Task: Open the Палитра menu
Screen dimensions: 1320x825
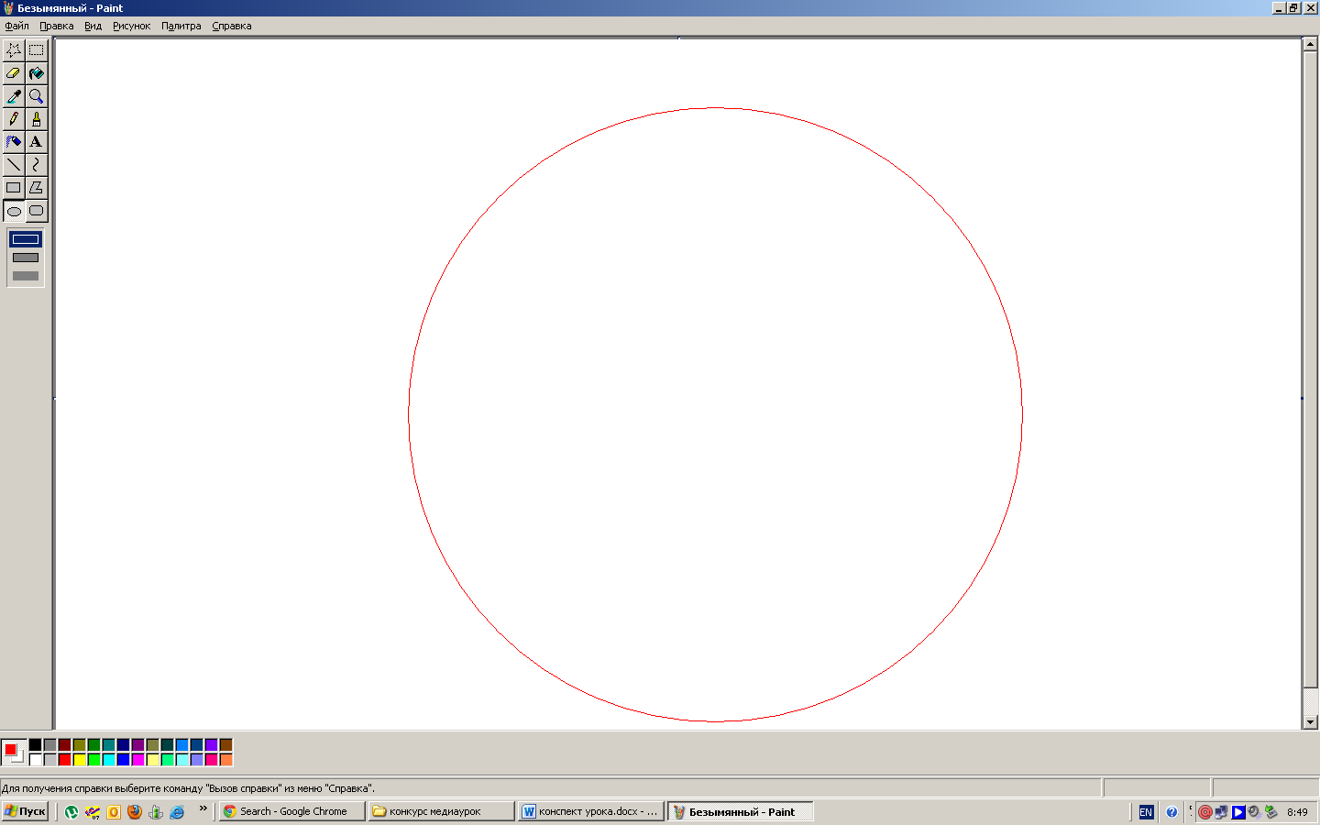Action: tap(181, 26)
